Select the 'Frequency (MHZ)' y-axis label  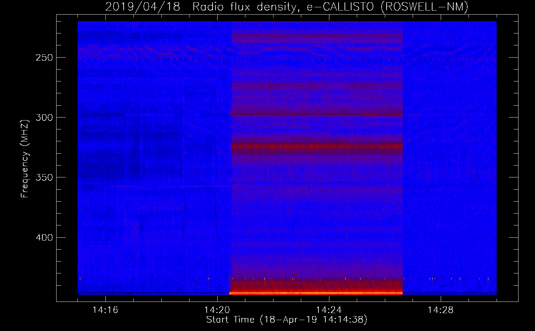pos(25,159)
